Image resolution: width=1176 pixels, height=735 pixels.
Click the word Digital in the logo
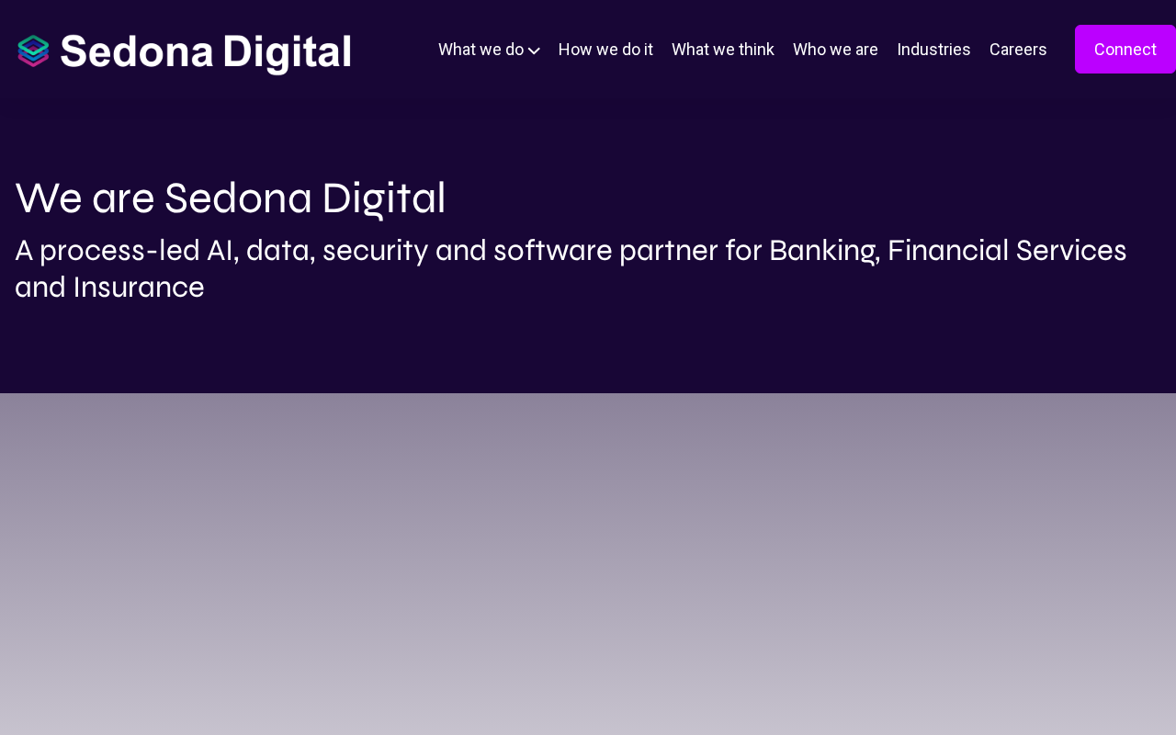[287, 52]
